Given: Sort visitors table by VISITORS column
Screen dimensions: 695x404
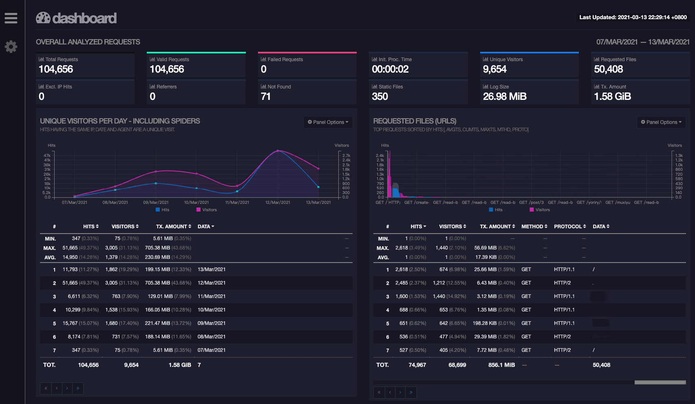Looking at the screenshot, I should tap(125, 226).
